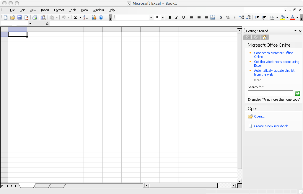Open Excel Help question mark icon
Viewport: 303px width, 194px height.
coord(101,17)
